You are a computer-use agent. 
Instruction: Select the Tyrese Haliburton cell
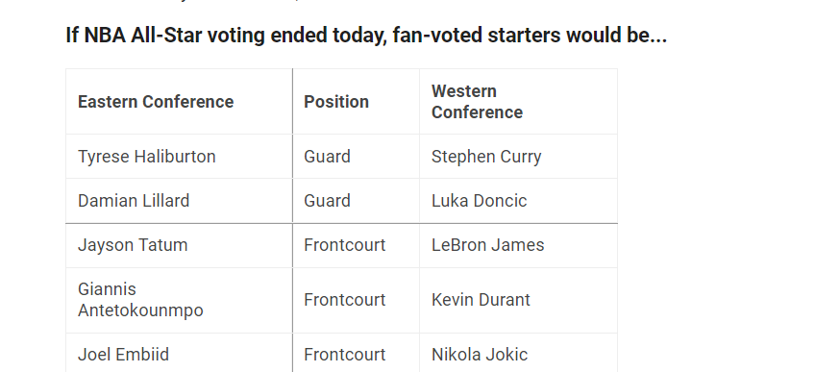(179, 157)
